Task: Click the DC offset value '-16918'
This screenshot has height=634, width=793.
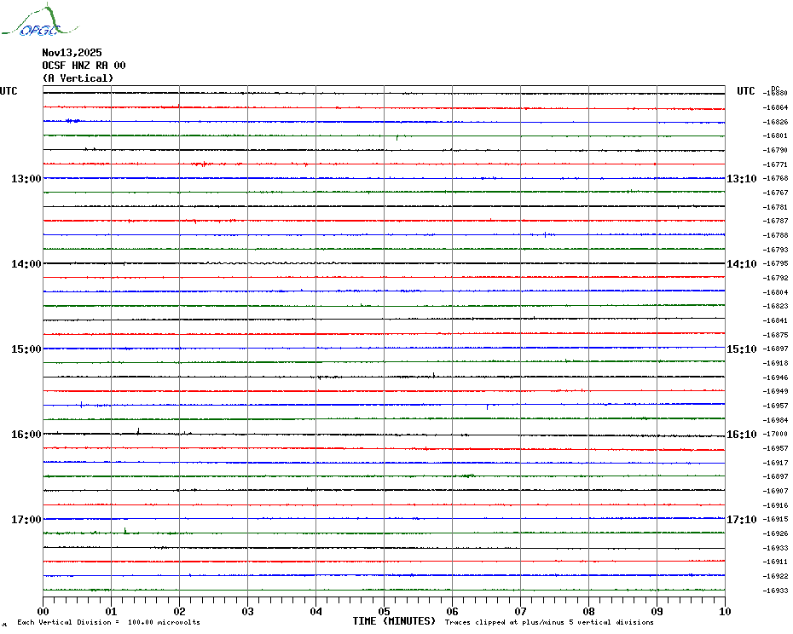Action: pyautogui.click(x=775, y=363)
